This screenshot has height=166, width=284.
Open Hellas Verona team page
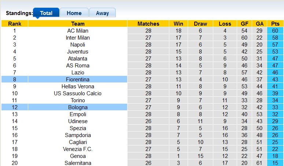click(78, 86)
